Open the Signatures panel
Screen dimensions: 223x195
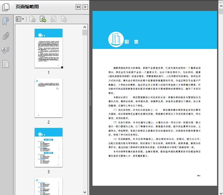click(x=6, y=50)
